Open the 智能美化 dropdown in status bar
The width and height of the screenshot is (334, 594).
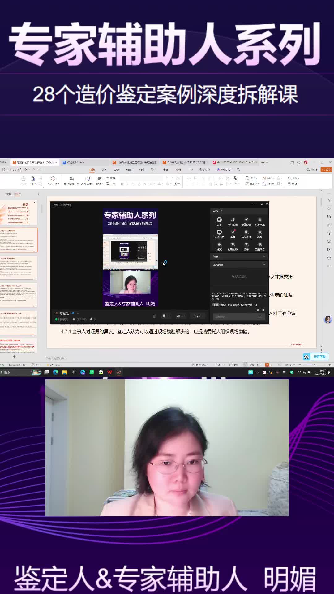click(200, 365)
